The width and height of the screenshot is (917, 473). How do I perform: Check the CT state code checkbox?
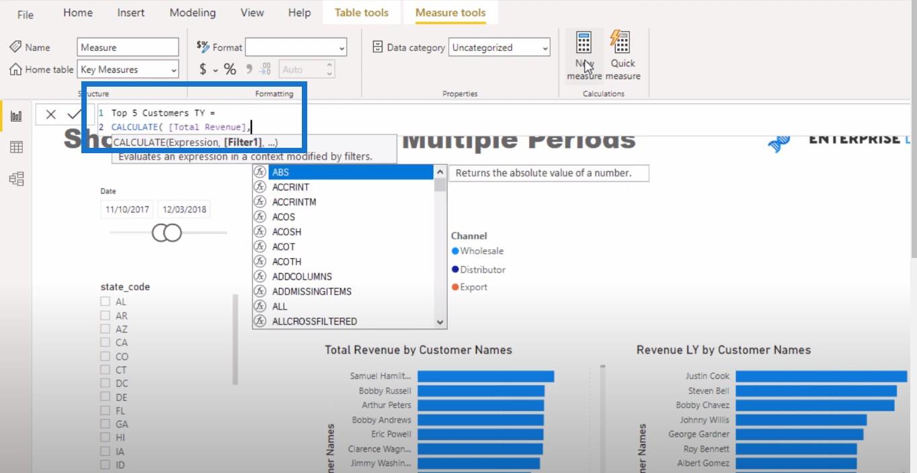105,370
